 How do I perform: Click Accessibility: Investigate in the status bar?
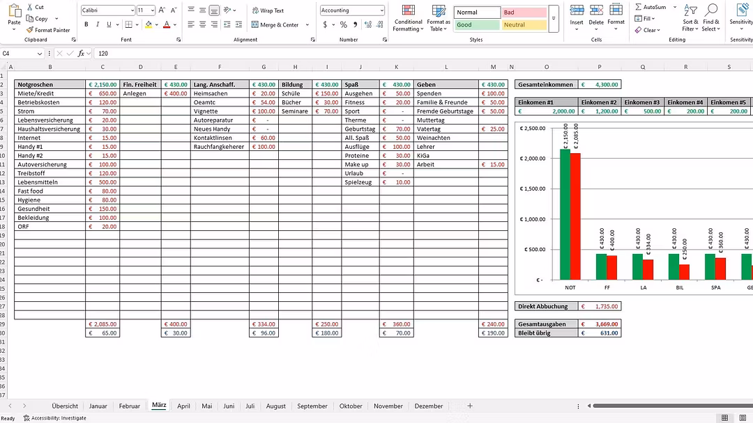55,418
